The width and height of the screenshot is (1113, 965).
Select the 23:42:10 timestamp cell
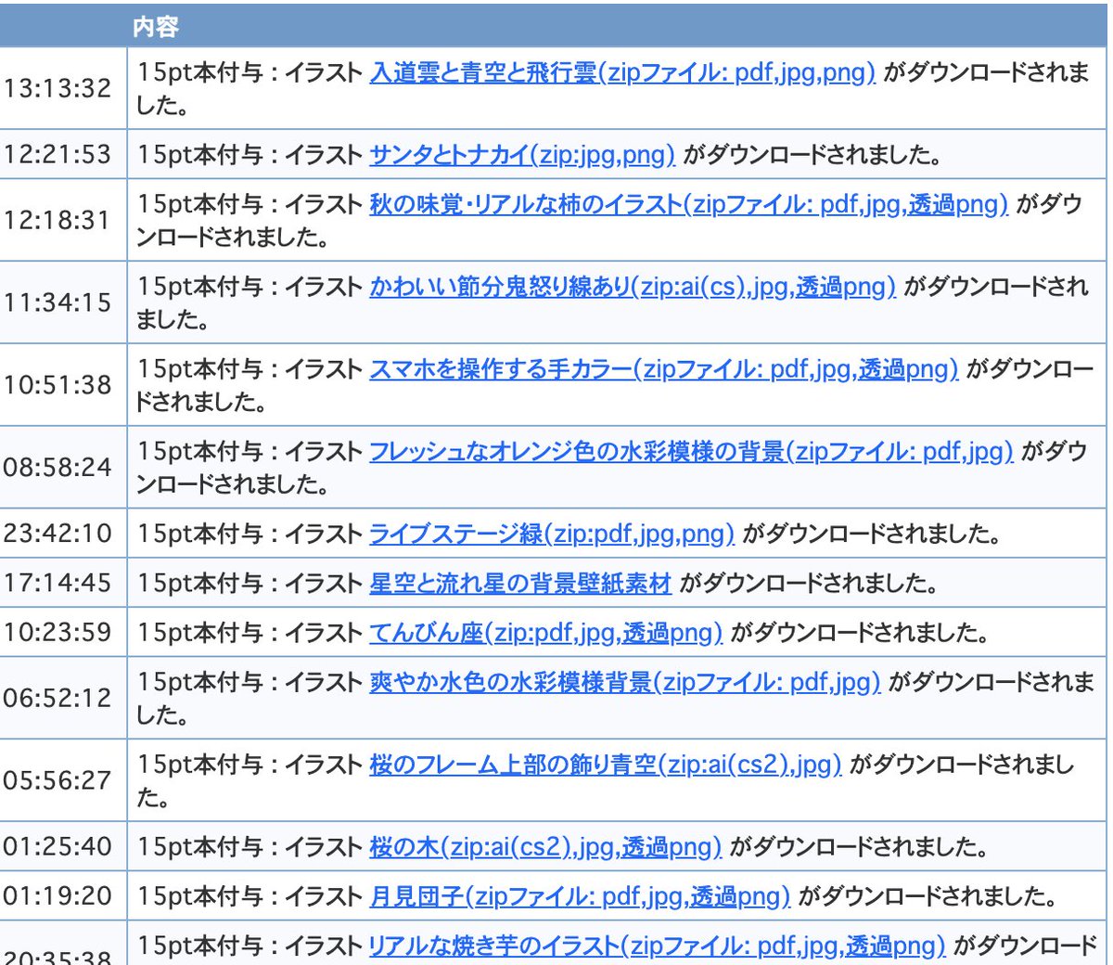[62, 534]
